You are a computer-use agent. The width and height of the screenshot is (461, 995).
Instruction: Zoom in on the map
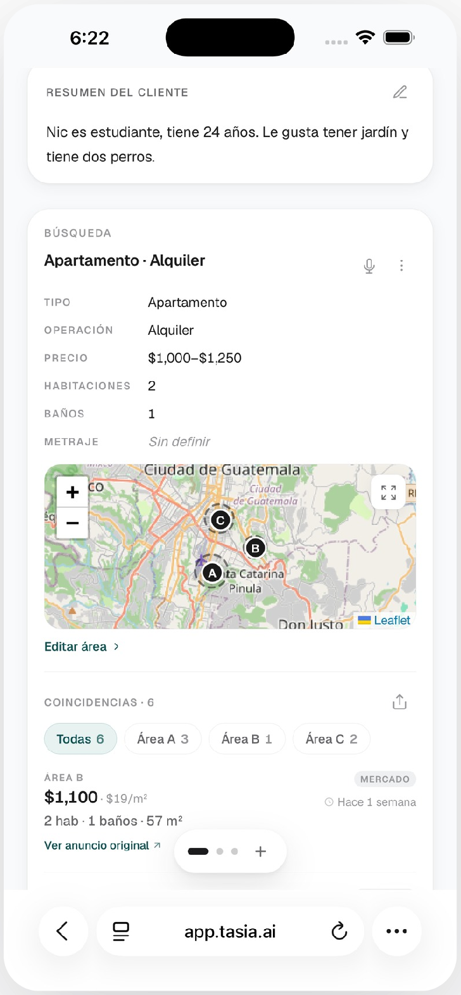pyautogui.click(x=72, y=492)
